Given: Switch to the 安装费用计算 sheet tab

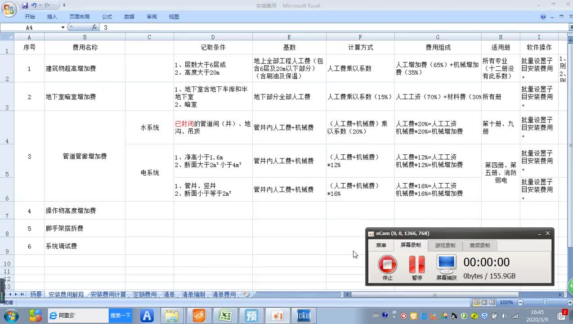Looking at the screenshot, I should click(108, 295).
